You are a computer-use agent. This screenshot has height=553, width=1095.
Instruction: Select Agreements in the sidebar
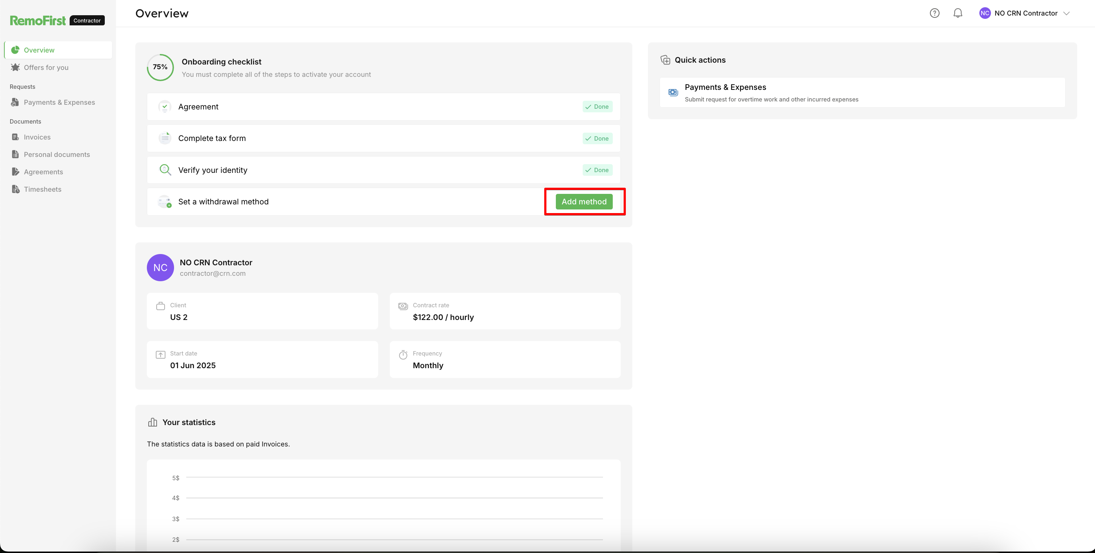click(x=44, y=172)
